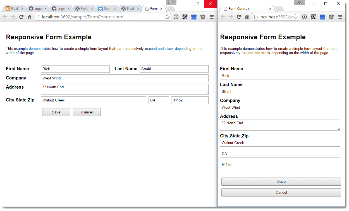Image resolution: width=349 pixels, height=211 pixels.
Task: Open the Chrome menu in the right window
Action: [340, 17]
